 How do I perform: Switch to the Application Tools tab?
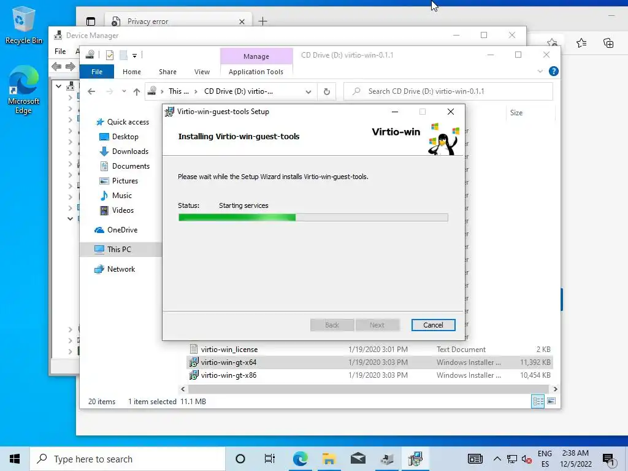(256, 72)
